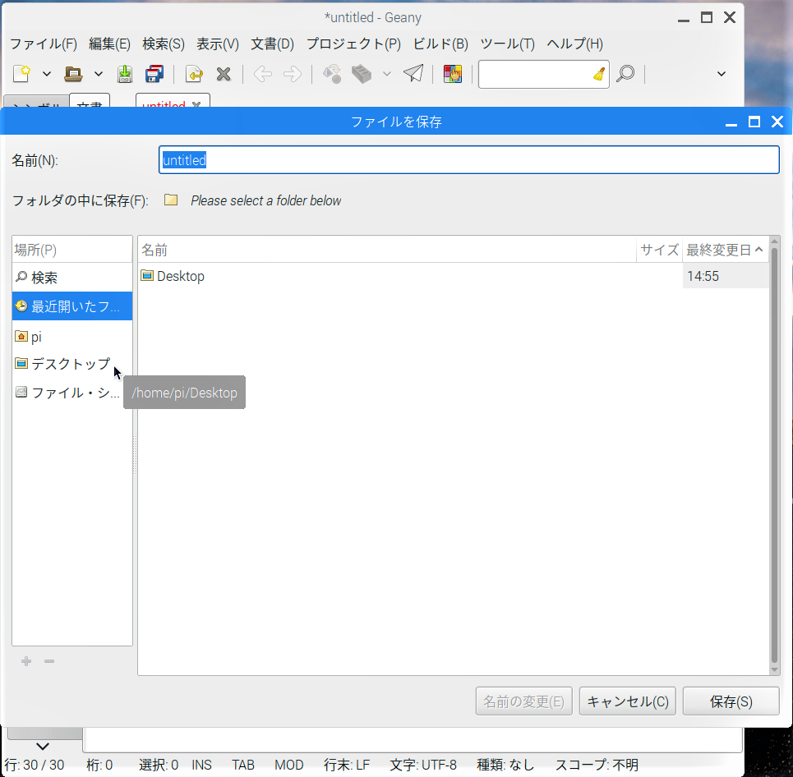This screenshot has height=777, width=793.
Task: Click the Build brick icon
Action: coord(362,74)
